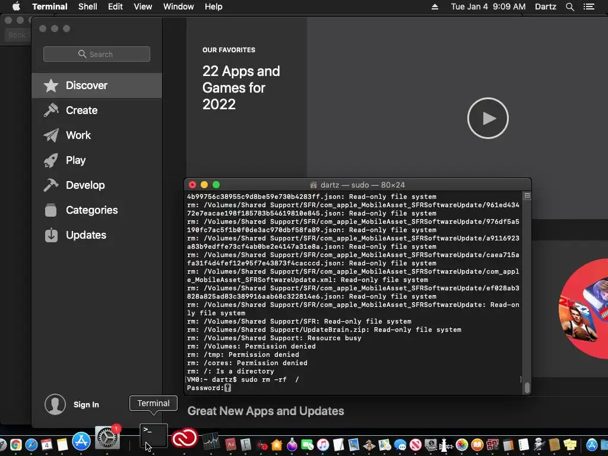Open Automator from the Dock
This screenshot has height=456, width=608.
(x=539, y=445)
